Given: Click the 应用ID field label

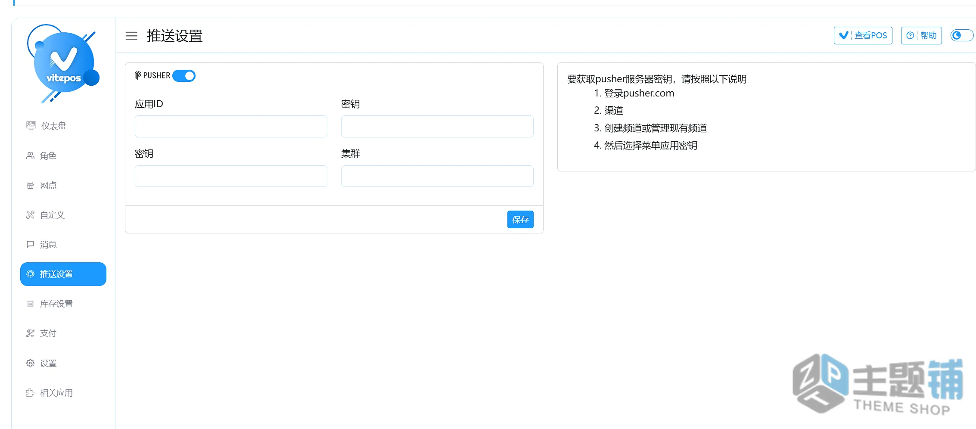Looking at the screenshot, I should (x=149, y=104).
